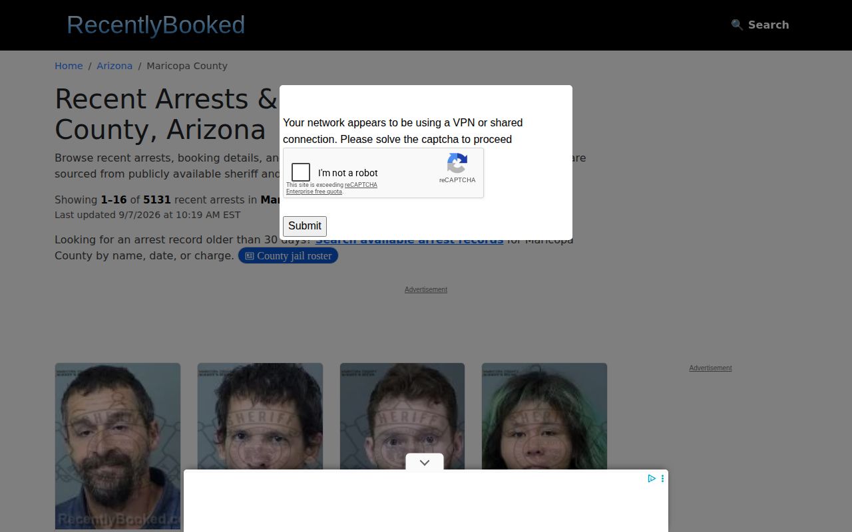Open the County jail roster button
Image resolution: width=852 pixels, height=532 pixels.
coord(288,255)
